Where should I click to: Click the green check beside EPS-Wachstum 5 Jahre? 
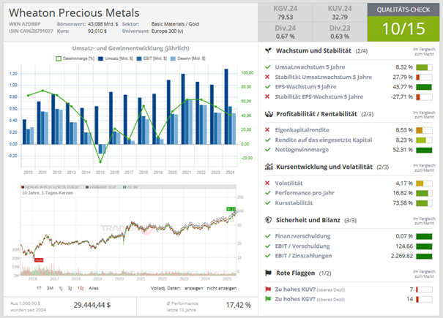[x=267, y=86]
